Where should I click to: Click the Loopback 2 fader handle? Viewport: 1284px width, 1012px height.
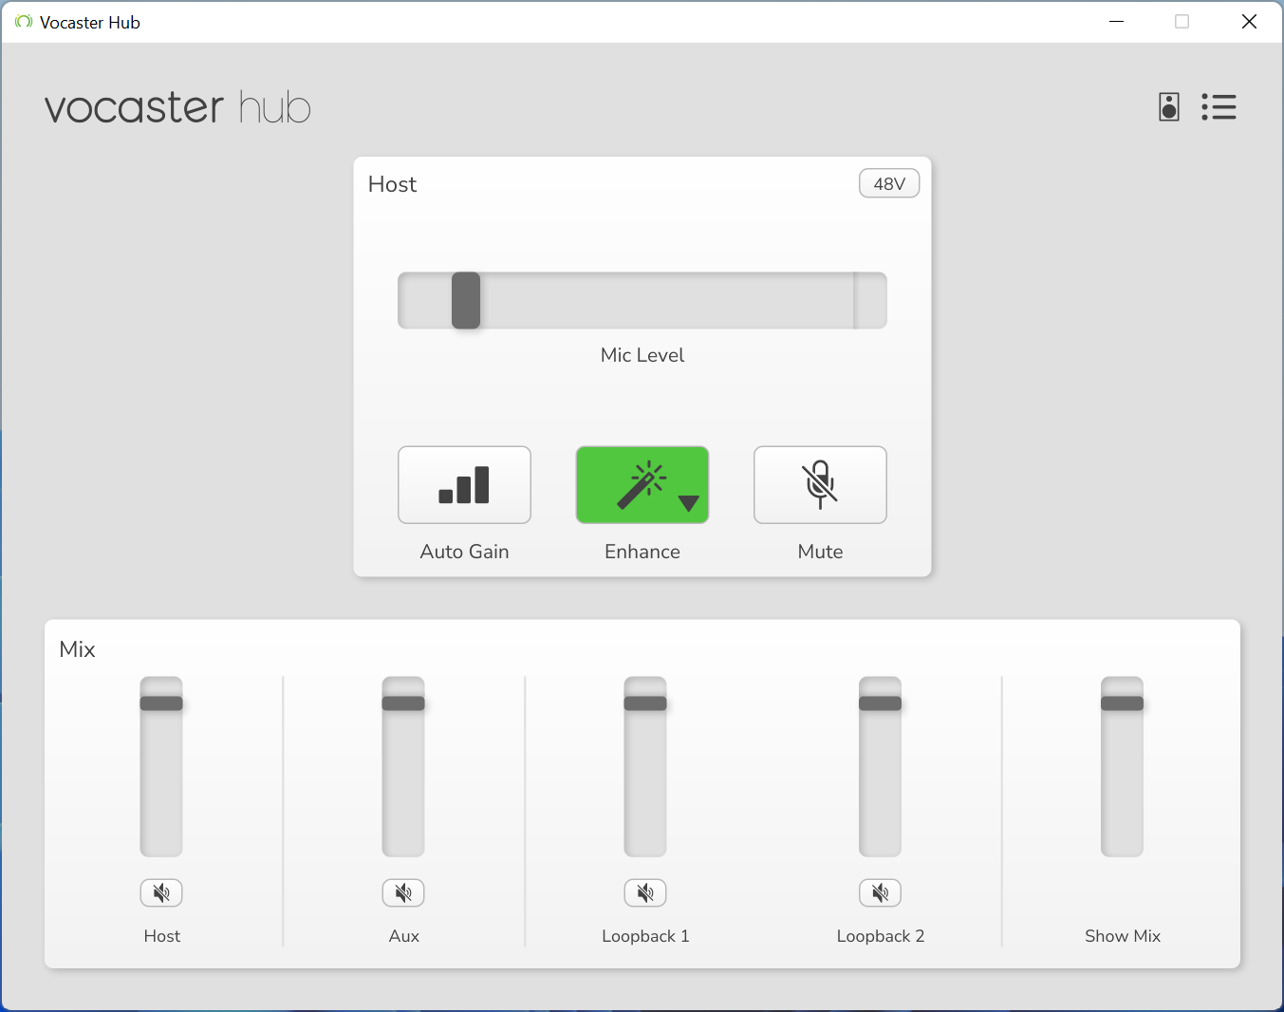880,703
